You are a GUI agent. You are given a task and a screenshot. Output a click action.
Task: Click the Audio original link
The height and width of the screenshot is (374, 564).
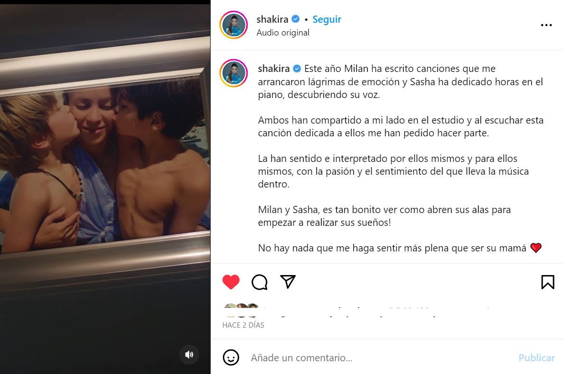point(283,33)
